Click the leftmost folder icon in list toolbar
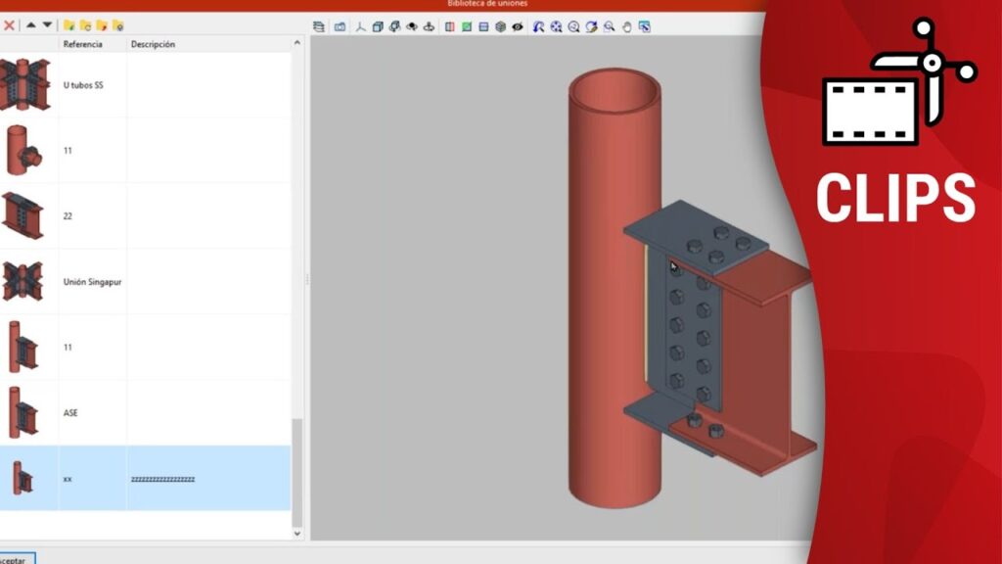Image resolution: width=1002 pixels, height=564 pixels. click(69, 25)
